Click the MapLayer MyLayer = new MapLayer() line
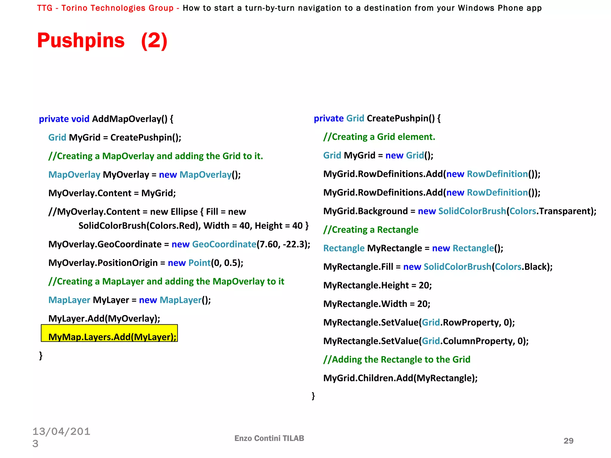Image resolution: width=611 pixels, height=458 pixels. point(129,300)
